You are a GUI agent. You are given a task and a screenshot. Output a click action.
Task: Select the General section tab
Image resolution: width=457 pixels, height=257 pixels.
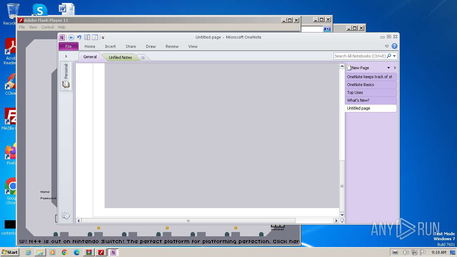click(90, 57)
